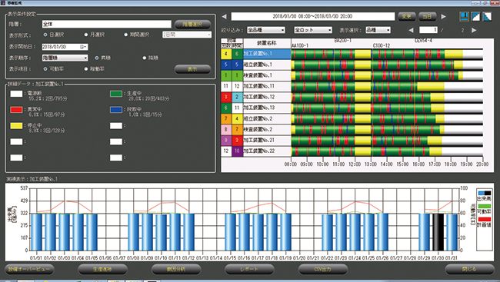The height and width of the screenshot is (282, 500).
Task: Click the 表示 button
Action: click(192, 69)
